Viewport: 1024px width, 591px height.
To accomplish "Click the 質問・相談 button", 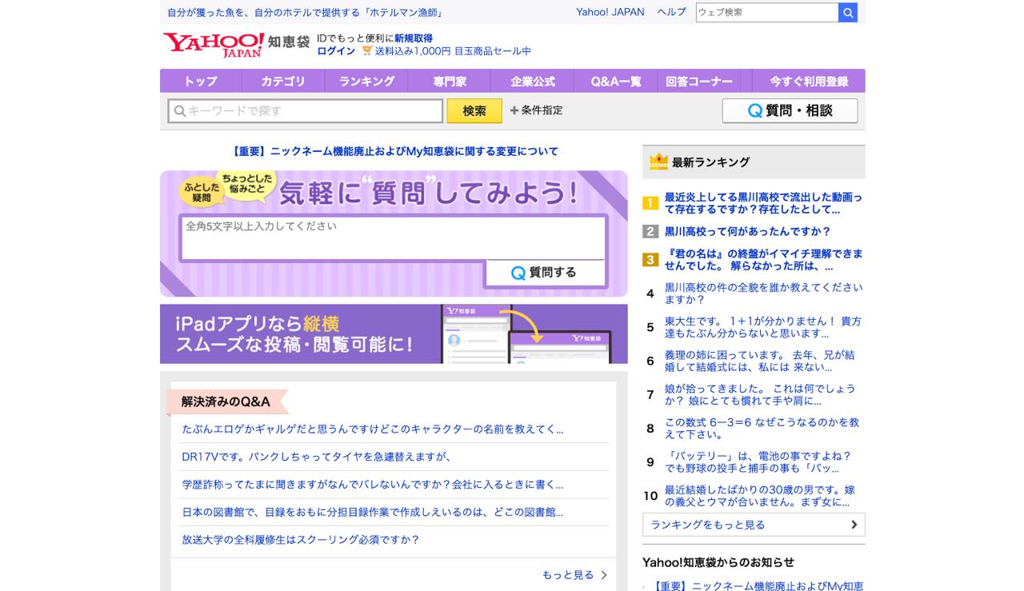I will pyautogui.click(x=790, y=110).
